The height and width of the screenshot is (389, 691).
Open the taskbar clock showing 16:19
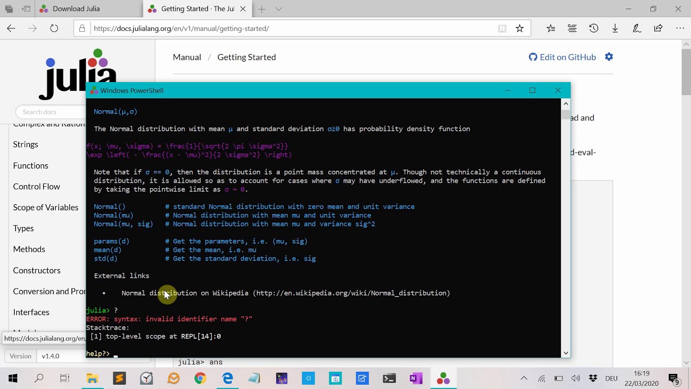click(x=641, y=378)
